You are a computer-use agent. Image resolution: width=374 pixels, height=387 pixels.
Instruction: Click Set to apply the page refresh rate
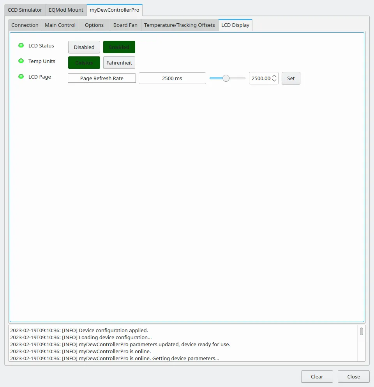(x=291, y=78)
